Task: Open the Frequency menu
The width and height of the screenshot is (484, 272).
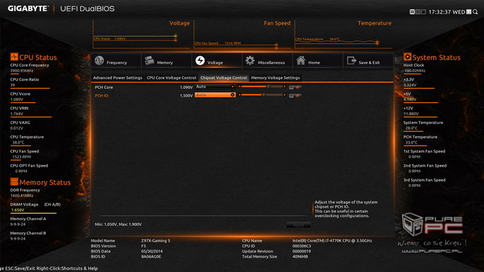Action: (116, 61)
